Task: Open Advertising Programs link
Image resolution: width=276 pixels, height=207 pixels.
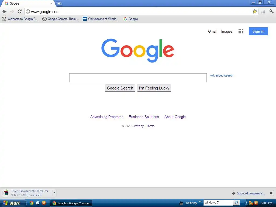Action: click(x=107, y=117)
